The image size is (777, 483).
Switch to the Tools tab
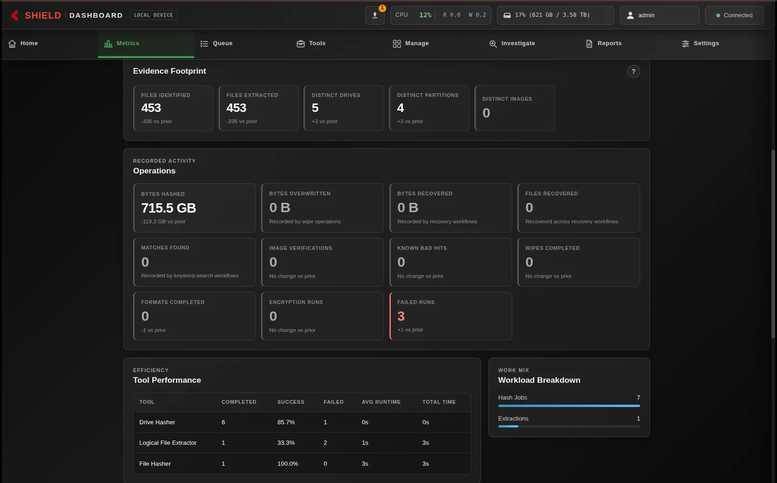(x=339, y=44)
